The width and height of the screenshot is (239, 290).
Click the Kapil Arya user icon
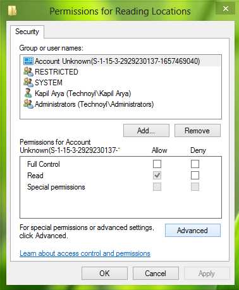28,93
